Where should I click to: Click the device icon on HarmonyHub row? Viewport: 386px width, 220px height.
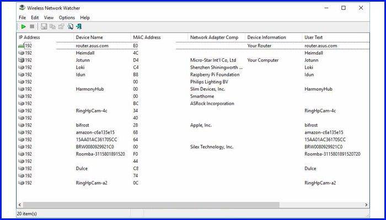pos(21,89)
